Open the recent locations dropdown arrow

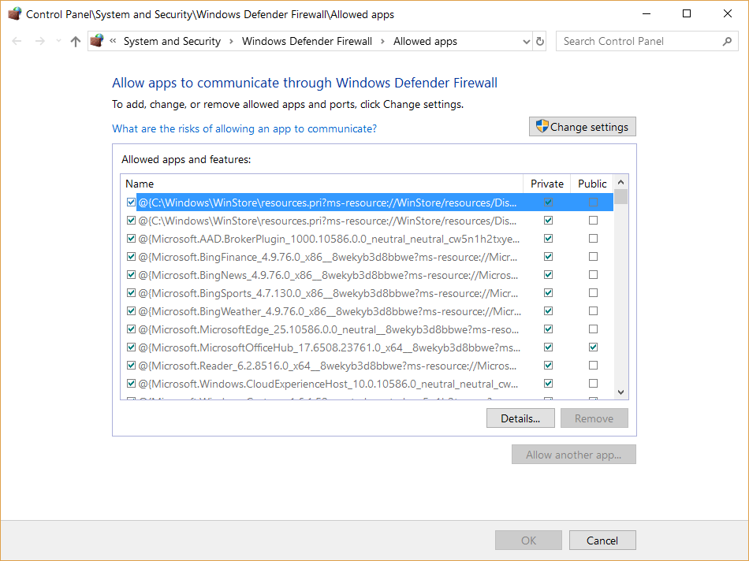click(58, 41)
